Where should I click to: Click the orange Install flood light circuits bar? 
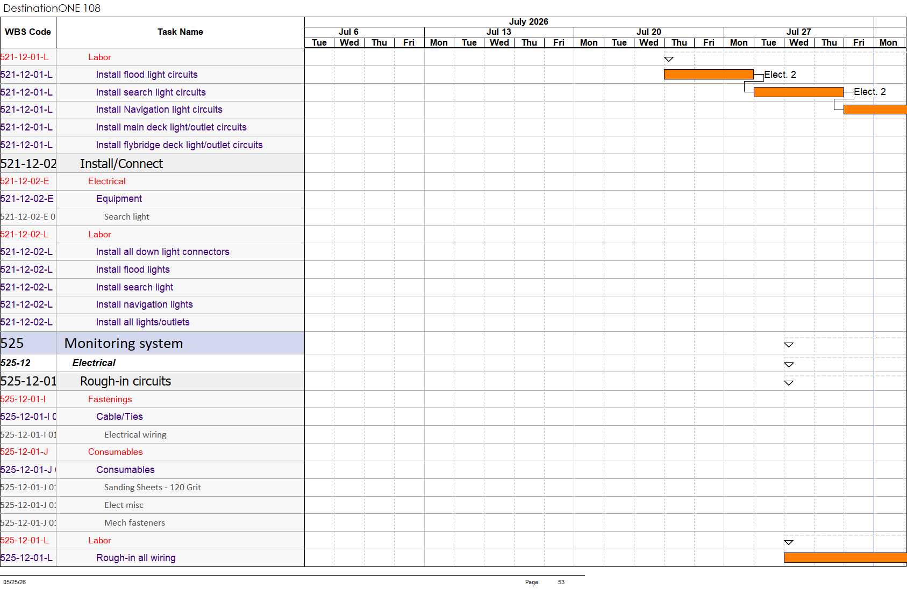pos(709,75)
